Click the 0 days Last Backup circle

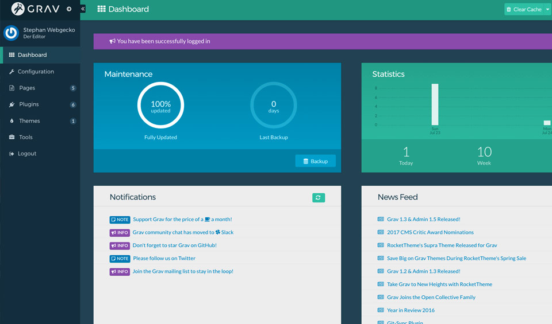[274, 105]
